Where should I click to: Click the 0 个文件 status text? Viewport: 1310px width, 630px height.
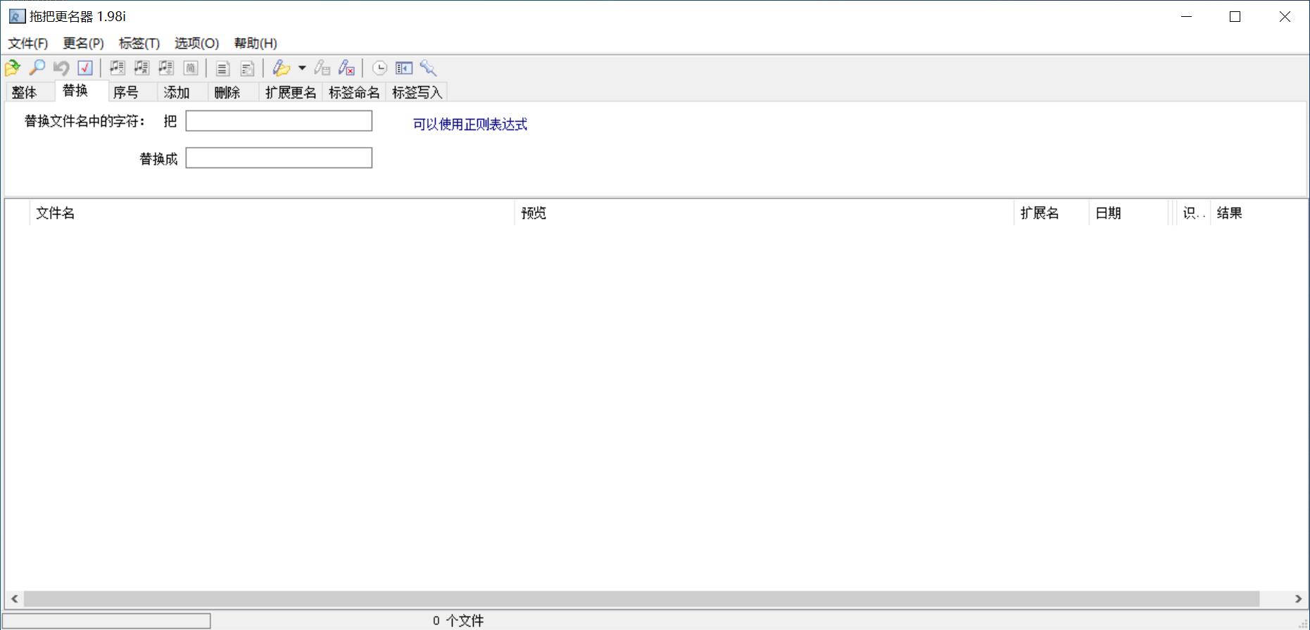458,621
